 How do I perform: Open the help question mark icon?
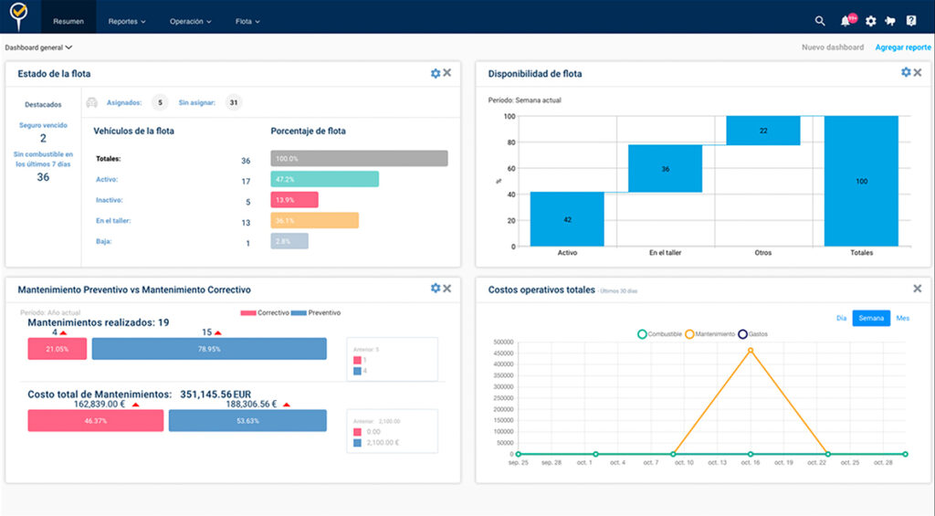coord(910,21)
